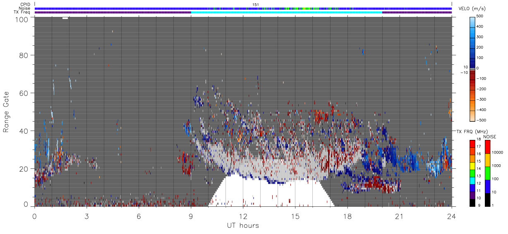Select the black bottom swatch of TX FRQ colorbar
This screenshot has height=234, width=508.
(472, 202)
